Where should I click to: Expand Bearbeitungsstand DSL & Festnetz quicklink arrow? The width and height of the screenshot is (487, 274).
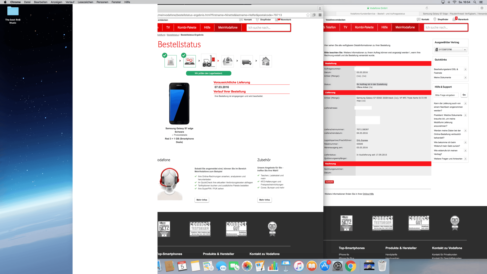[x=465, y=69]
